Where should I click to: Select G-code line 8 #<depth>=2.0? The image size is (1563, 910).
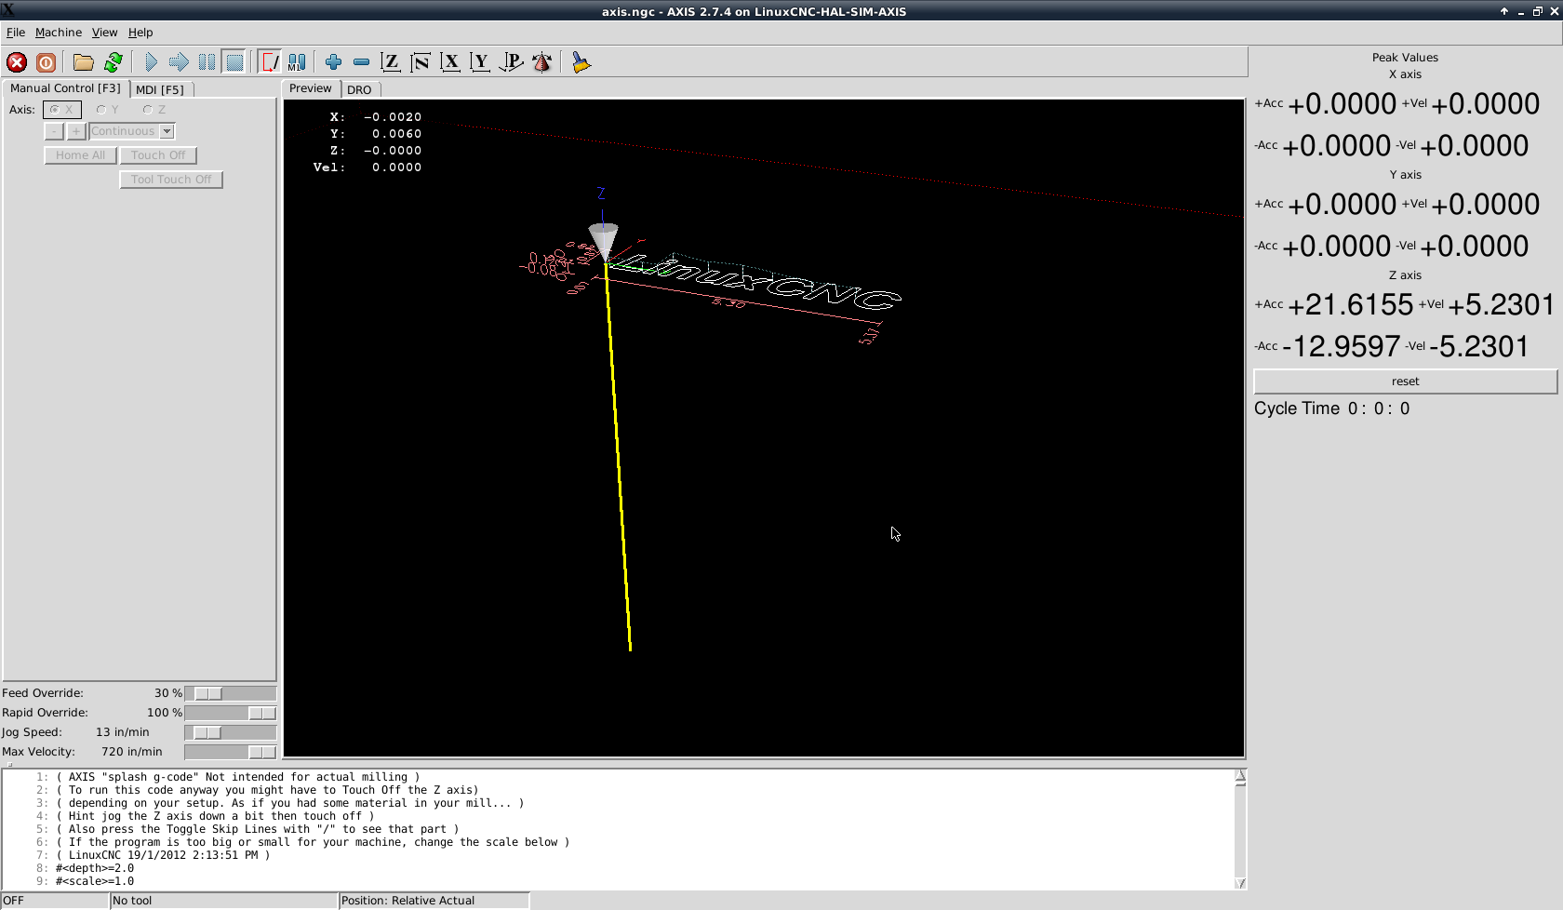coord(95,868)
